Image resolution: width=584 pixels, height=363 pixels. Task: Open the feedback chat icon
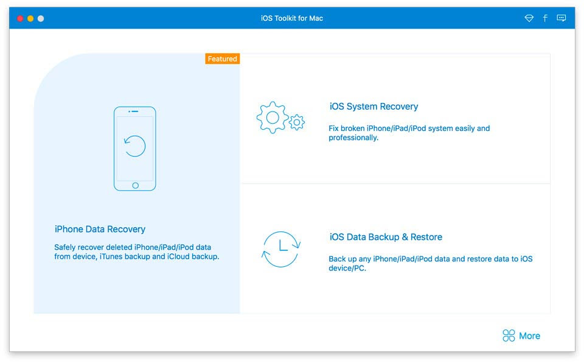pyautogui.click(x=561, y=18)
